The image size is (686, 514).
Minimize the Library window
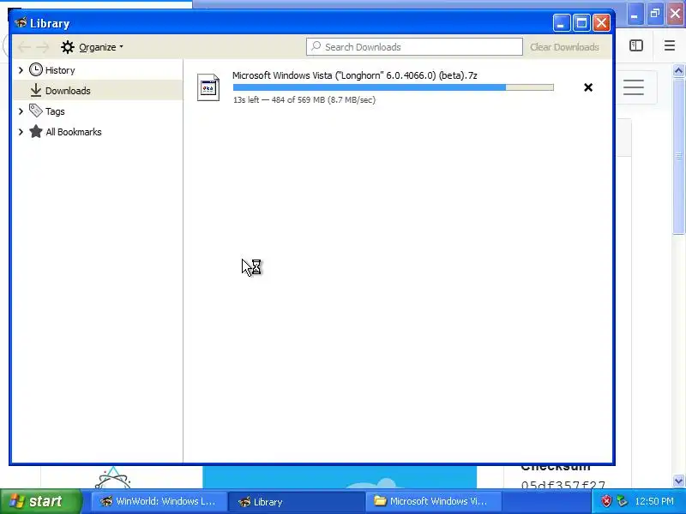562,23
